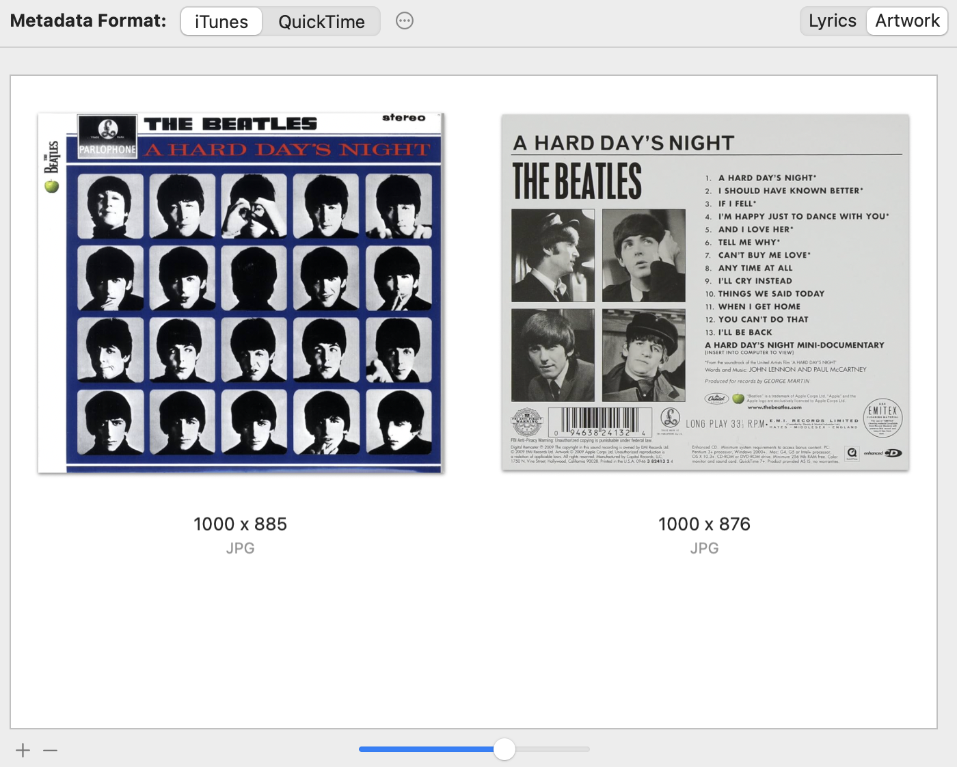Viewport: 957px width, 767px height.
Task: Adjust the thumbnail size slider knob
Action: [x=504, y=749]
